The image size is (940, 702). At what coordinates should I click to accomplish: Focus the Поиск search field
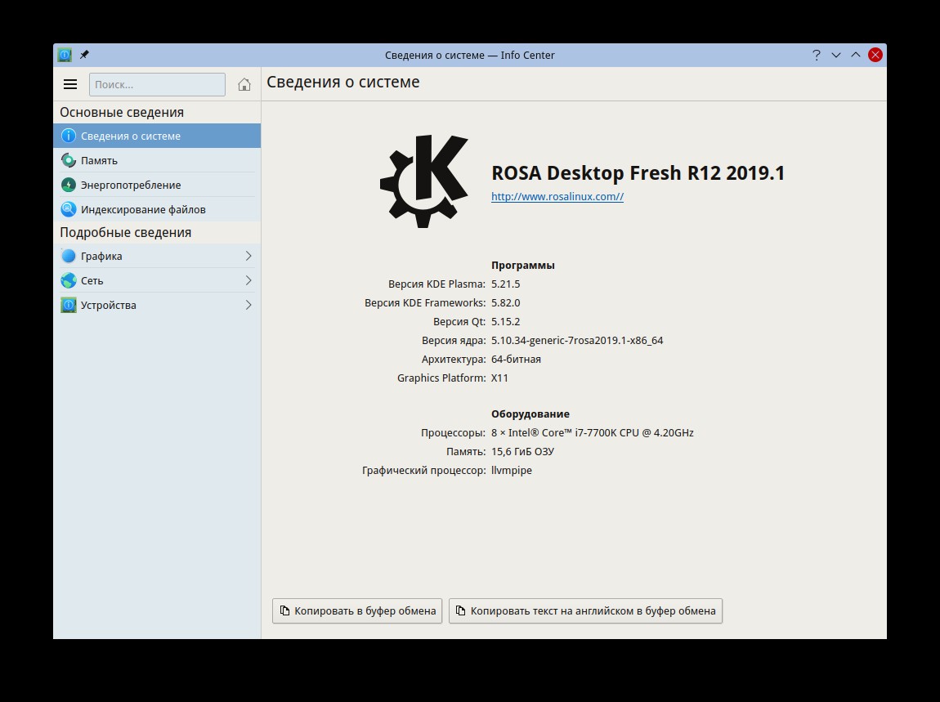(x=157, y=84)
